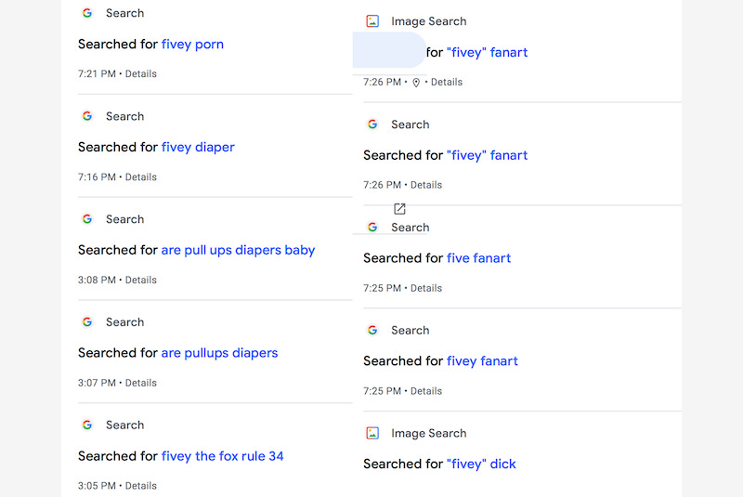Show Details for the 3:05 PM search
The image size is (743, 497).
[141, 486]
